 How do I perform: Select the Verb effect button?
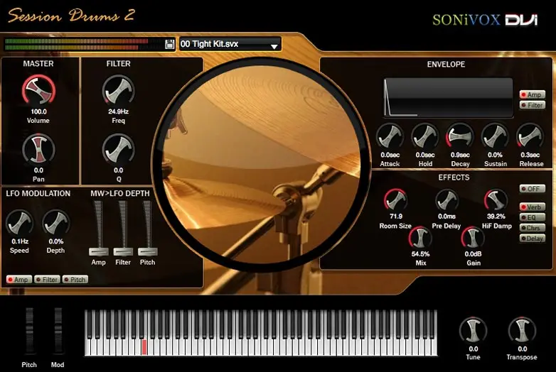(x=533, y=207)
